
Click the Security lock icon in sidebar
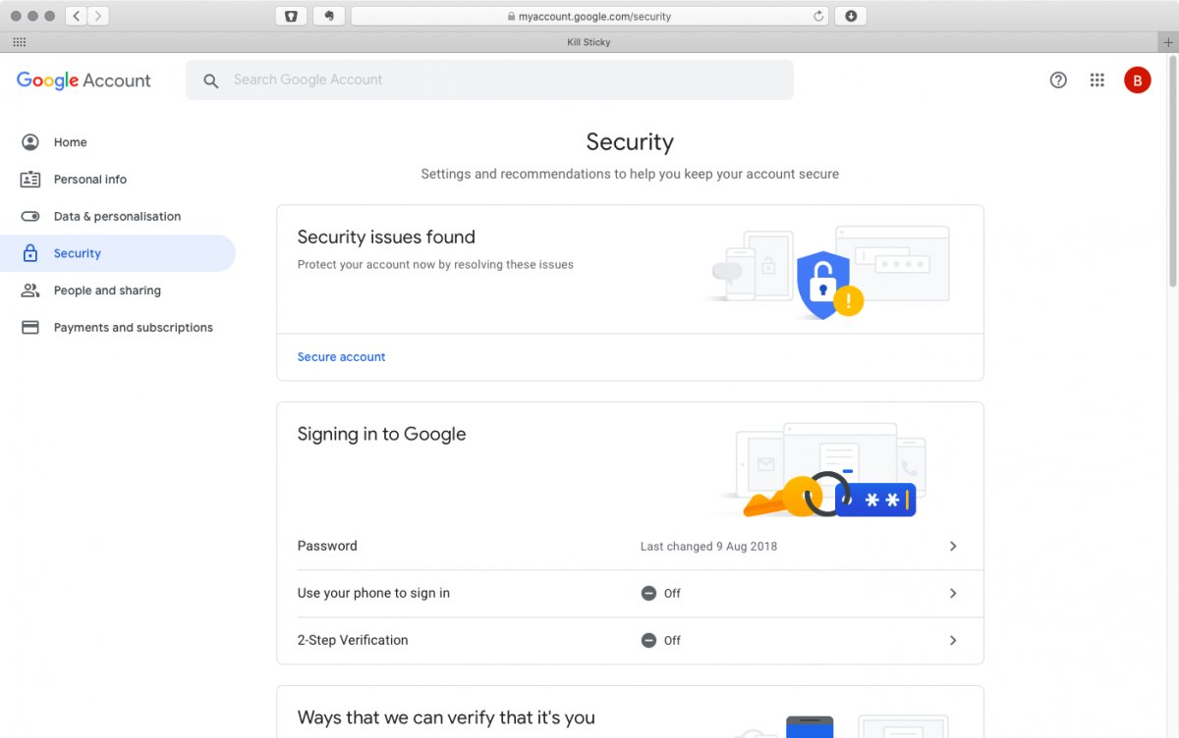coord(30,252)
